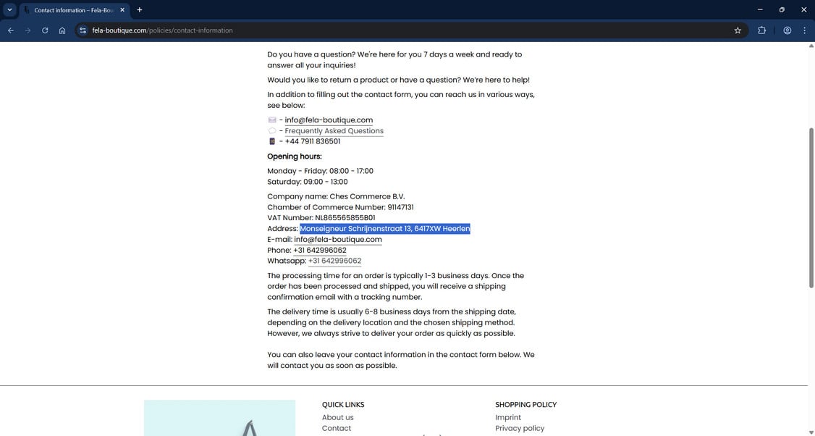The height and width of the screenshot is (436, 815).
Task: Click the Whatsapp +31 642996062 link
Action: 334,261
